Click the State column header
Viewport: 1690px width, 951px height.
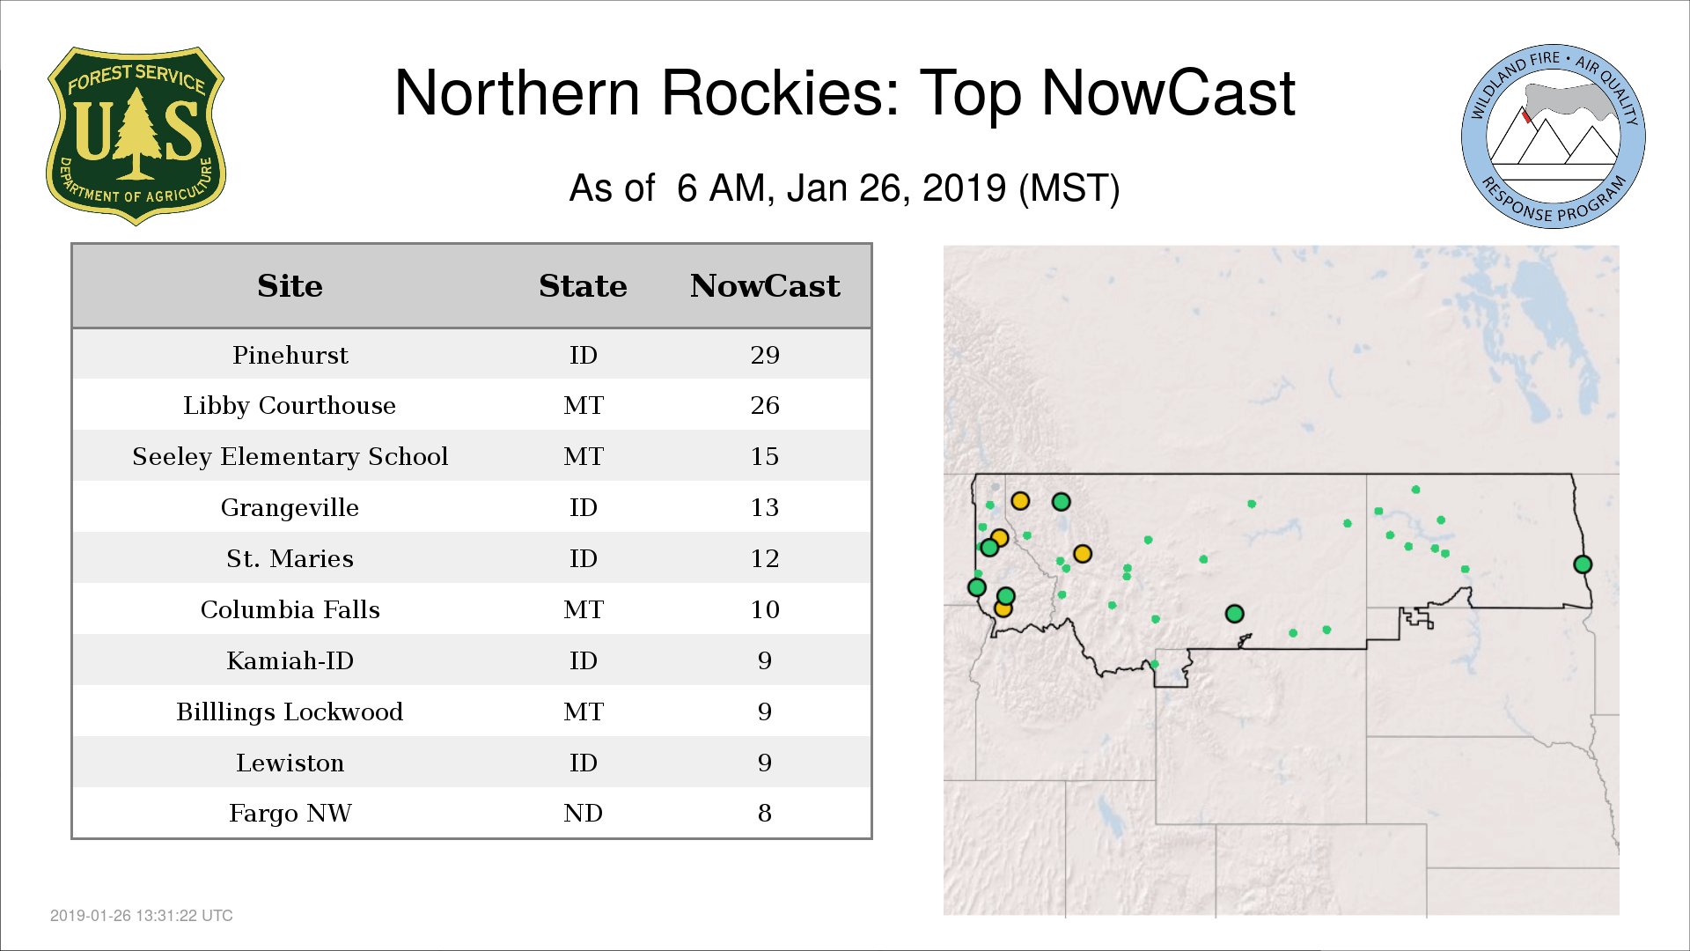click(x=583, y=286)
